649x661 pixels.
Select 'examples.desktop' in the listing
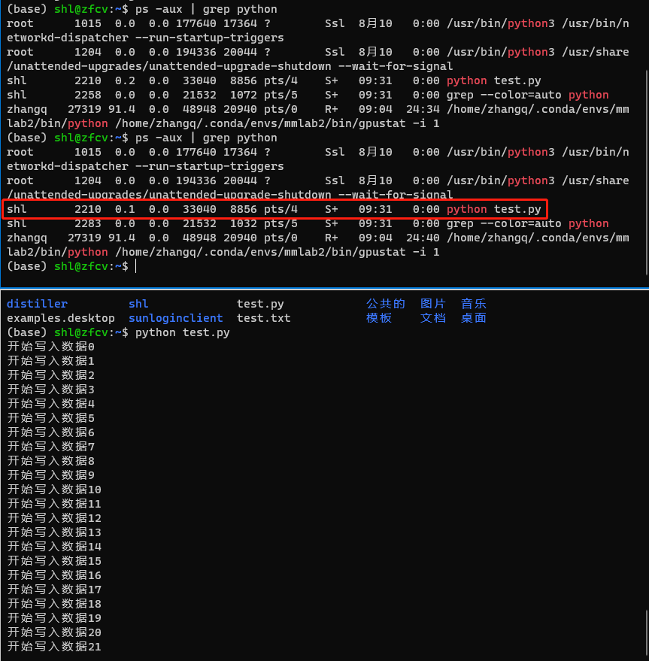click(x=61, y=318)
